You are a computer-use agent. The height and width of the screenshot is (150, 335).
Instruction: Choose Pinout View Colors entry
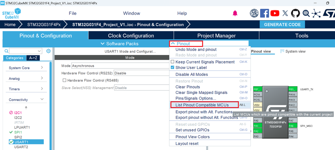pyautogui.click(x=210, y=137)
